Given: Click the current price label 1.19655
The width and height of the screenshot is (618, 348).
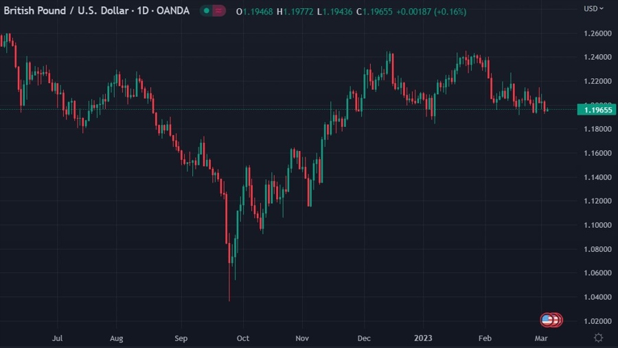Looking at the screenshot, I should [597, 110].
